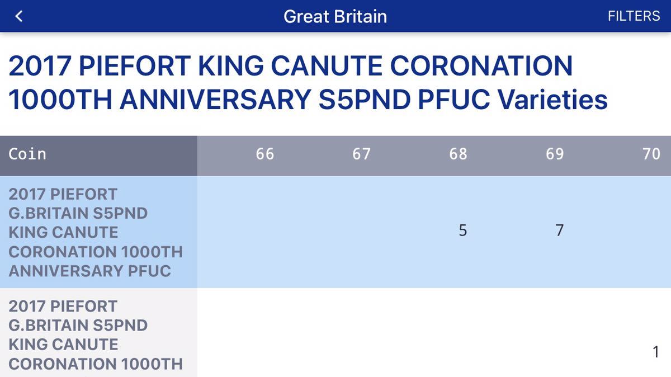Screen dimensions: 671x377
Task: Tap the Great Britain header title
Action: [335, 16]
